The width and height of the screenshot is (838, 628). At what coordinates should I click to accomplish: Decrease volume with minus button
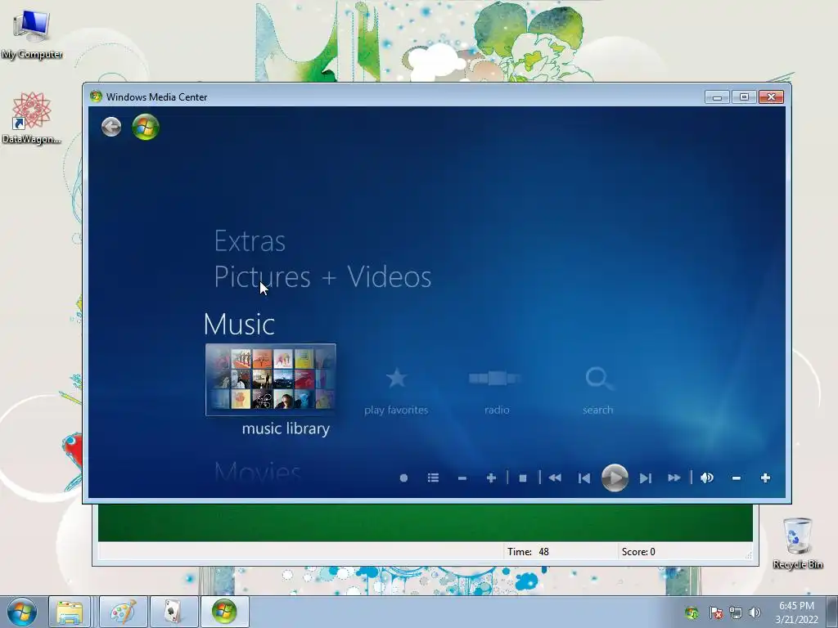tap(736, 478)
